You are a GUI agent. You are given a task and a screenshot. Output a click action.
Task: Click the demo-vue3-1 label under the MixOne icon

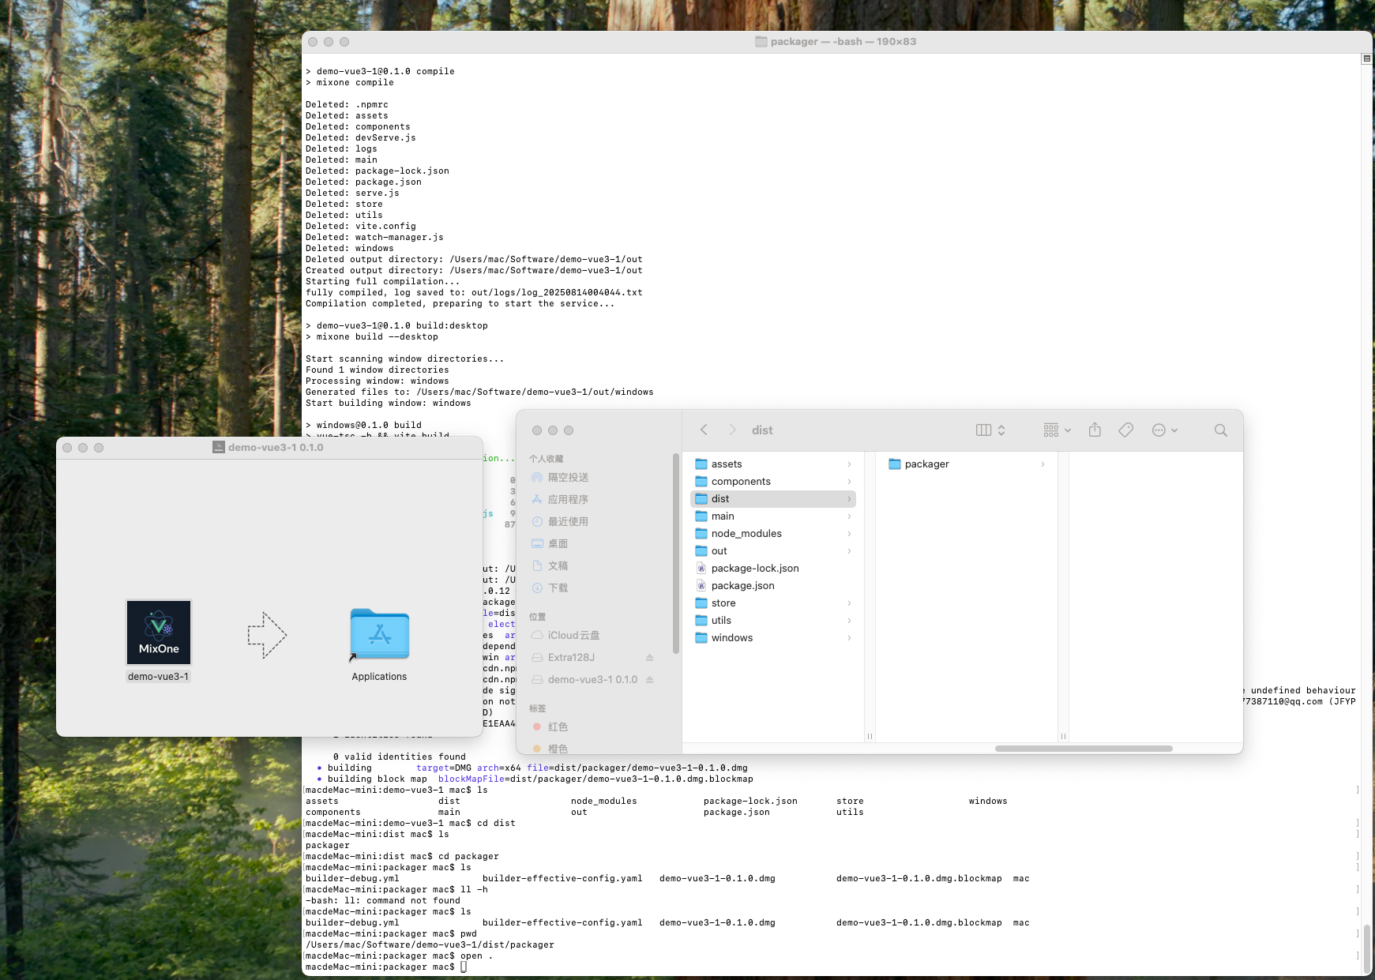159,677
